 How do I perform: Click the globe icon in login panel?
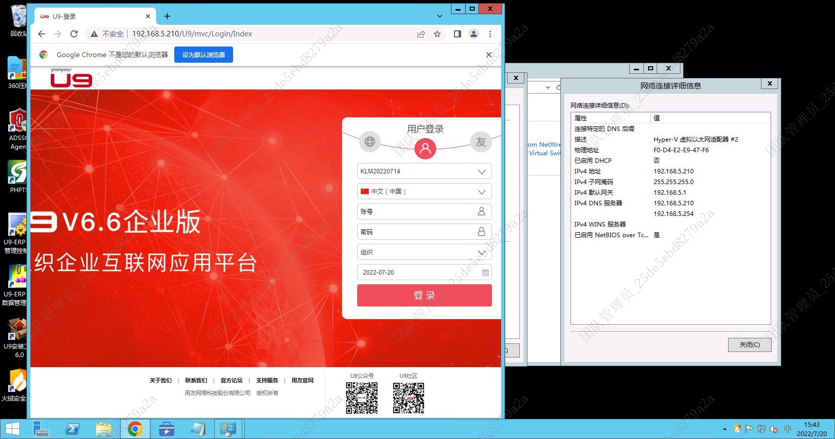click(370, 142)
